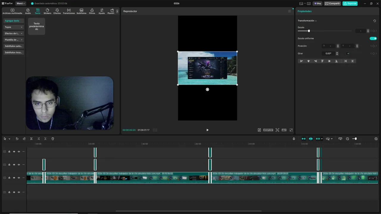Expand the Tuyos category
Image resolution: width=381 pixels, height=214 pixels.
tap(14, 27)
